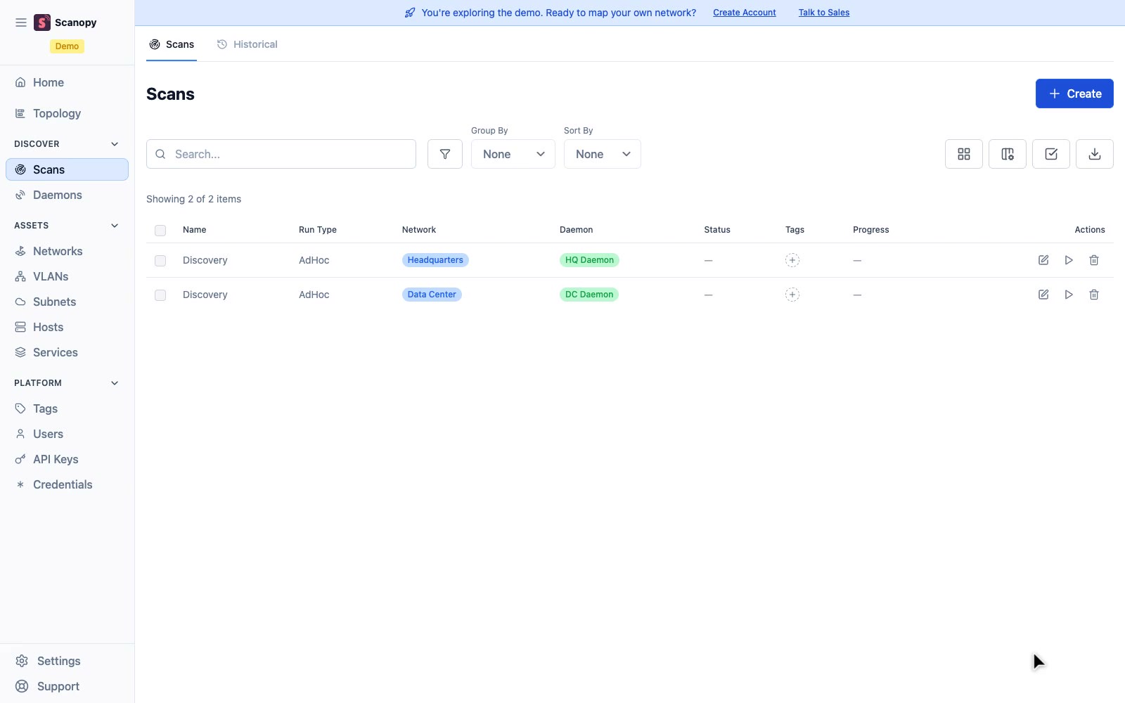The height and width of the screenshot is (703, 1125).
Task: Delete the Headquarters Discovery scan
Action: pyautogui.click(x=1094, y=260)
